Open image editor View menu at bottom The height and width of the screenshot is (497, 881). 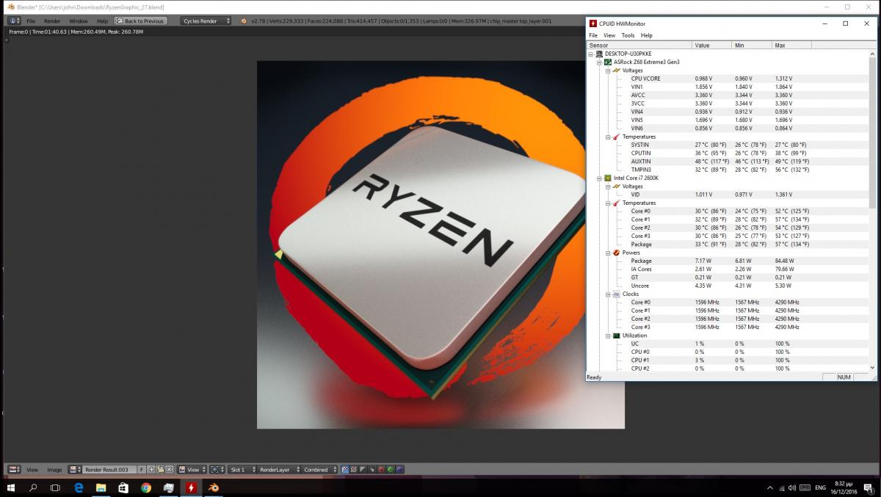point(32,469)
